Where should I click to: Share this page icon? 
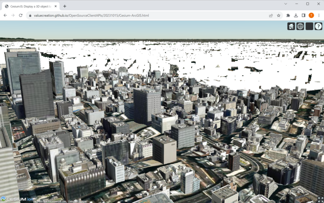(271, 15)
